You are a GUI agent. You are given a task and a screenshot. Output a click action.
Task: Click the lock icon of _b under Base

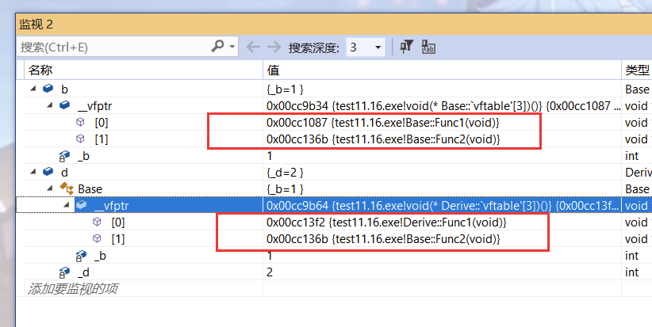click(x=81, y=256)
